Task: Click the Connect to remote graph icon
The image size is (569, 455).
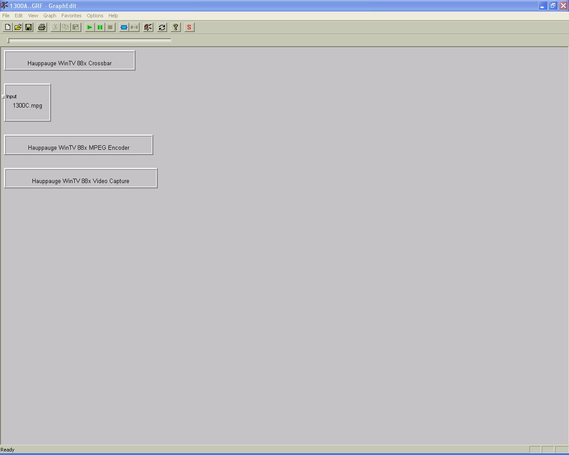Action: [x=148, y=27]
